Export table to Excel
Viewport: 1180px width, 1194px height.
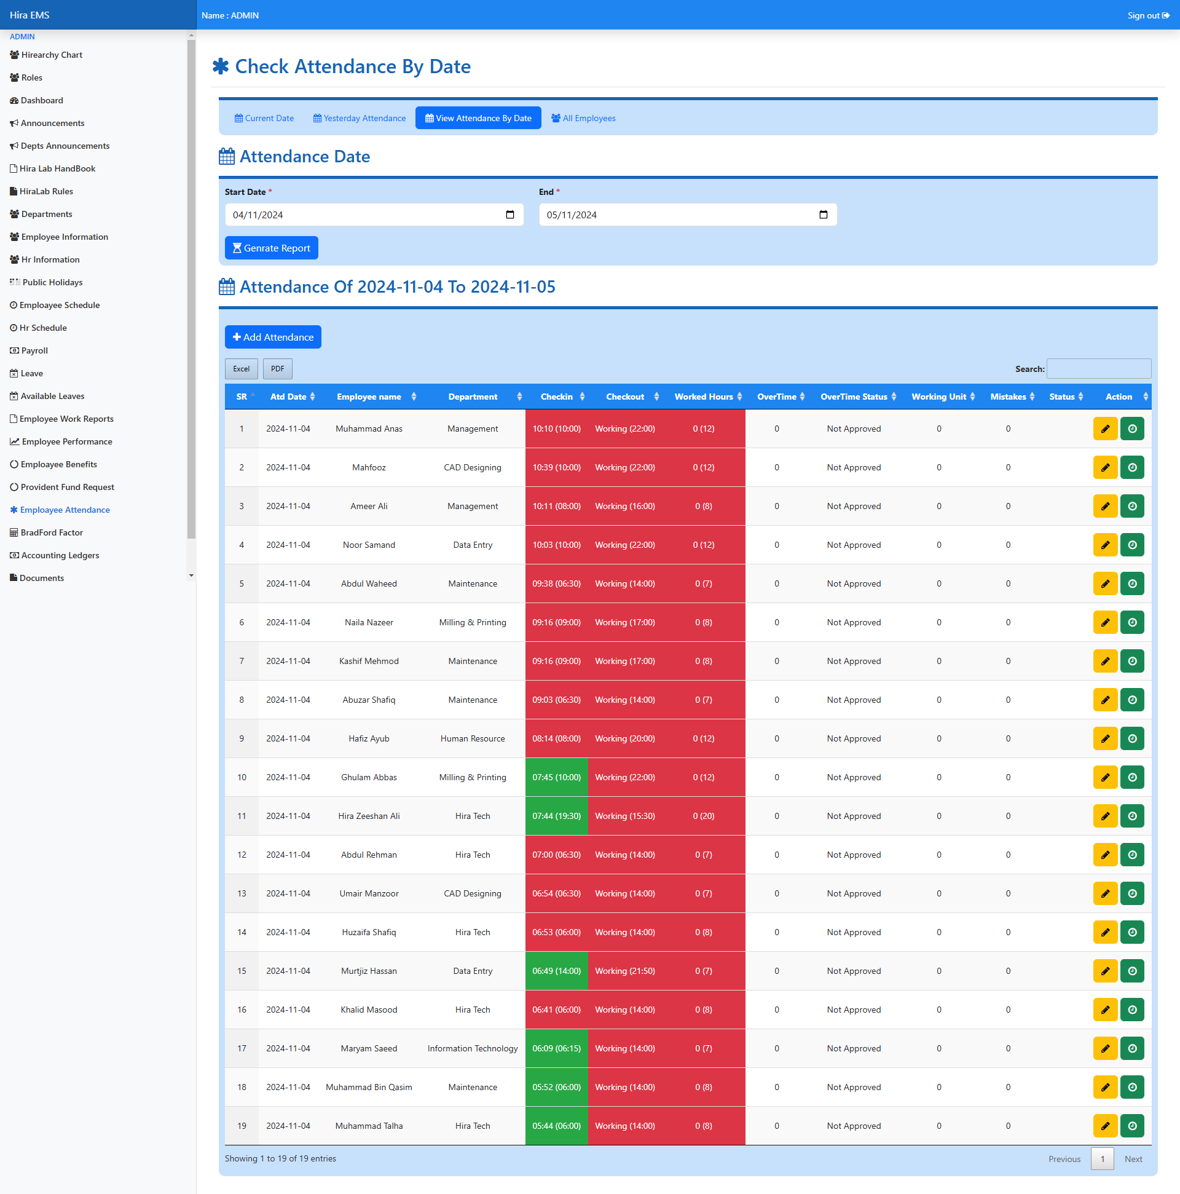coord(241,369)
